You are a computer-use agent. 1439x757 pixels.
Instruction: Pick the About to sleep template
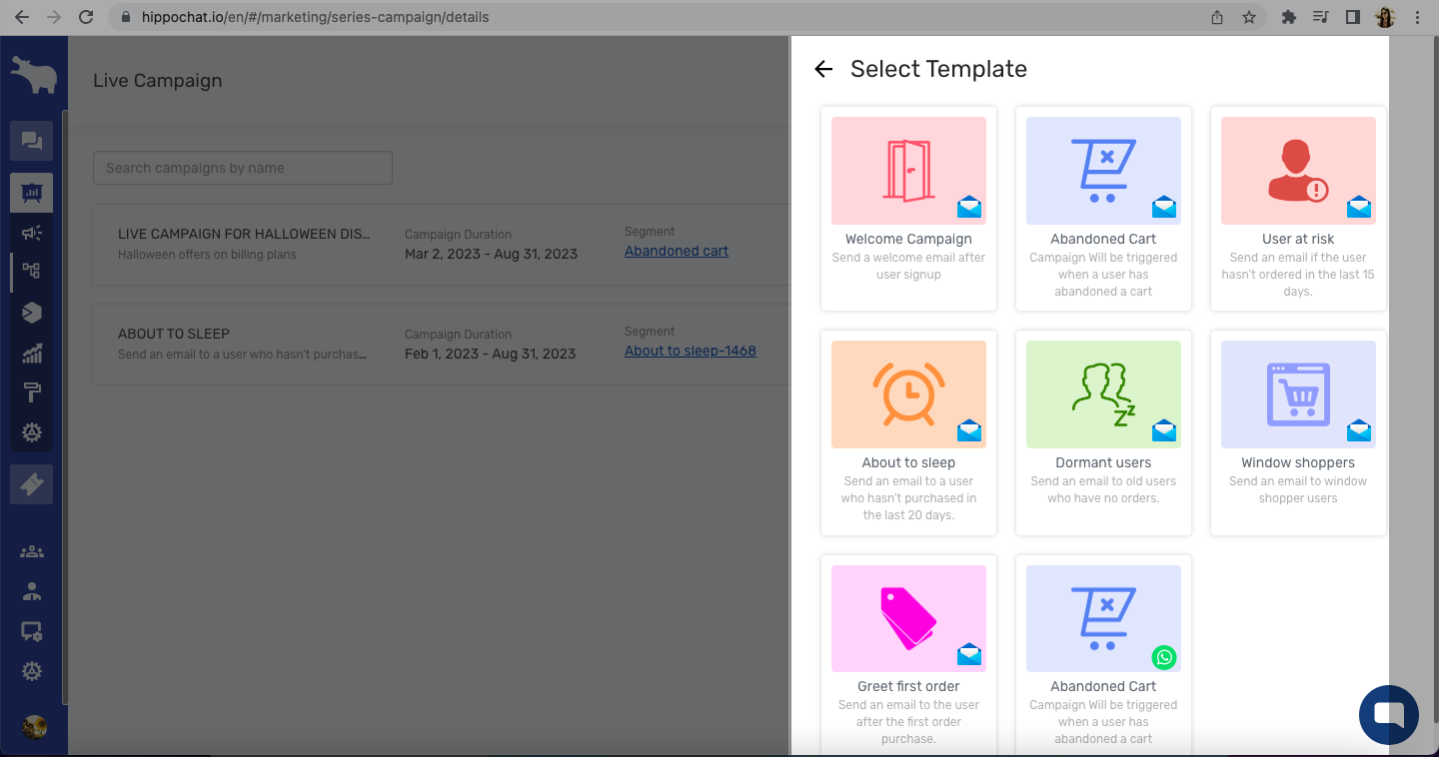908,432
